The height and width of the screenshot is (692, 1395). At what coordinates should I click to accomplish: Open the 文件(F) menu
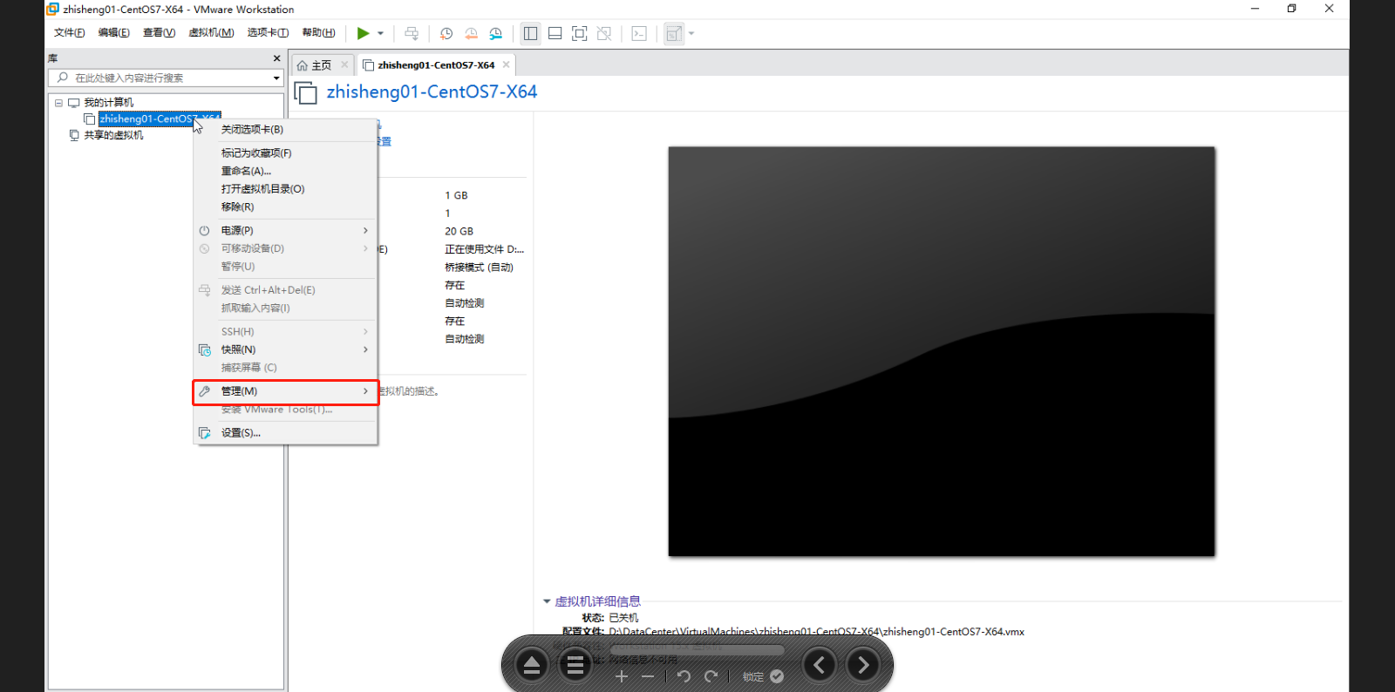[x=70, y=32]
